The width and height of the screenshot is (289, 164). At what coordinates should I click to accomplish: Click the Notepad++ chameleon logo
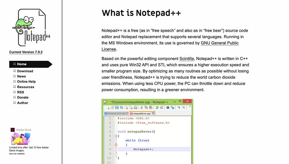[31, 28]
